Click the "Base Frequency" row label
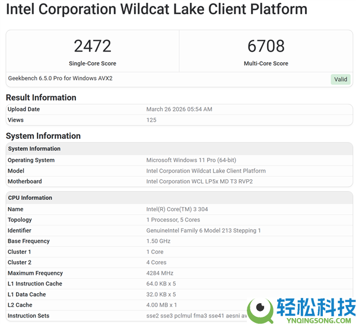Screen dimensions: 356x324 coord(28,241)
